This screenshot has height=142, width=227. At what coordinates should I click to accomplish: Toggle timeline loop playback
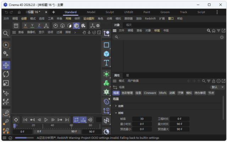point(76,120)
